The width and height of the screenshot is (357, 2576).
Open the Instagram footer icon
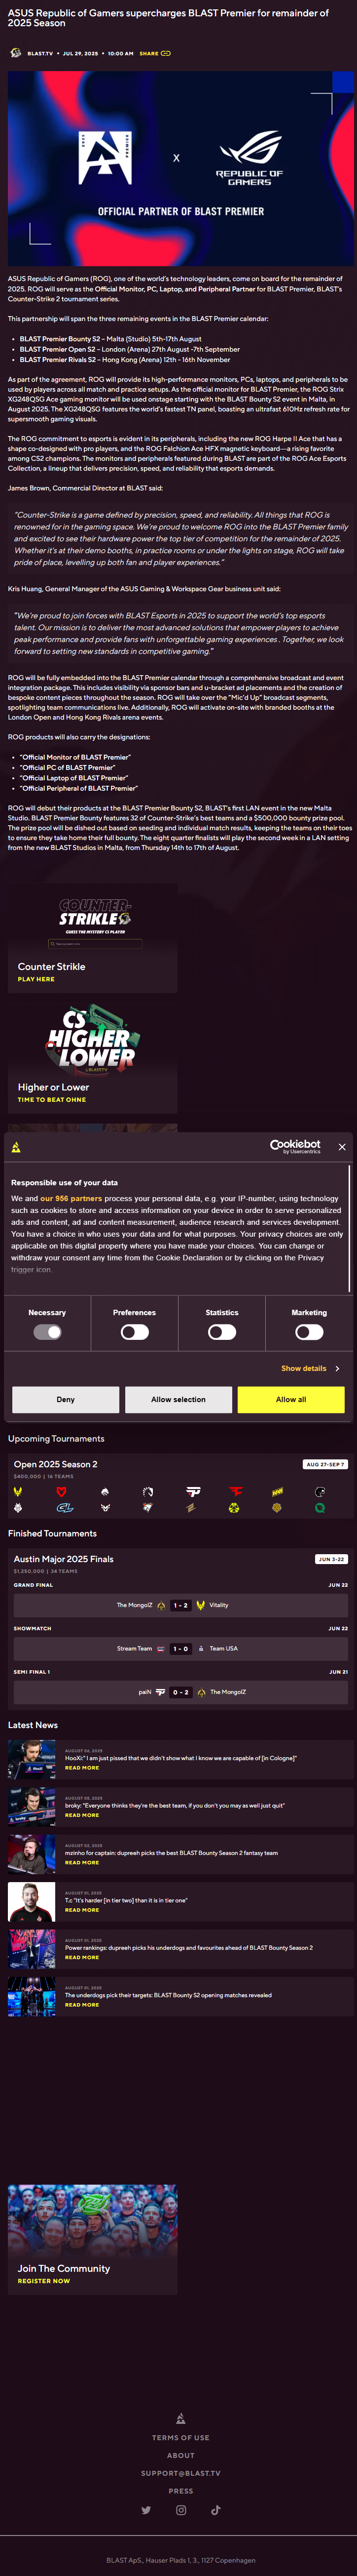(x=180, y=2510)
